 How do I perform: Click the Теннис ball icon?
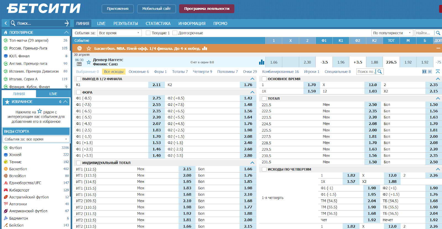coord(6,162)
